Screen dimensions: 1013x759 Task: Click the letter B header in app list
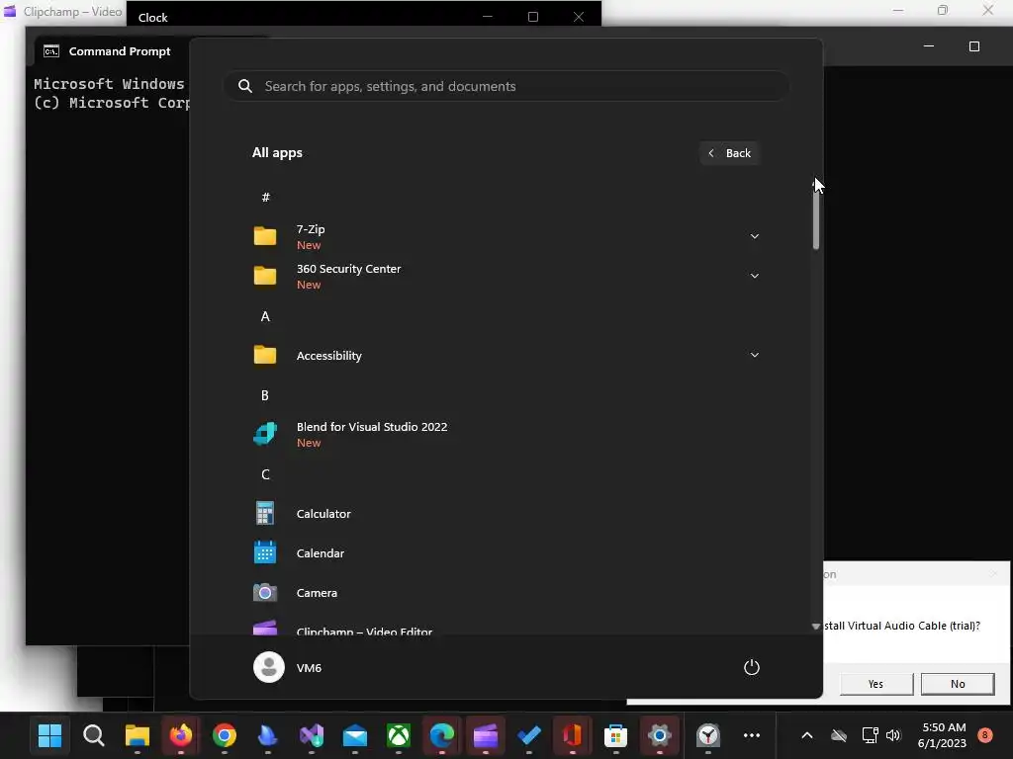coord(265,395)
